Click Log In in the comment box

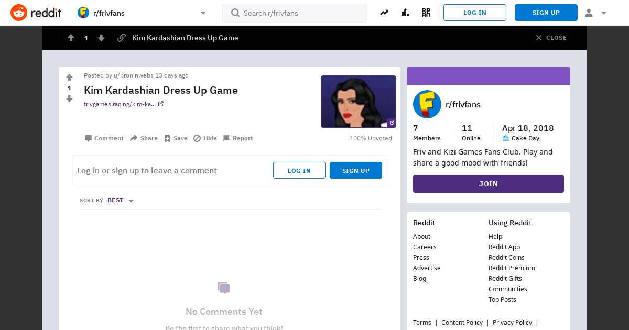coord(299,170)
